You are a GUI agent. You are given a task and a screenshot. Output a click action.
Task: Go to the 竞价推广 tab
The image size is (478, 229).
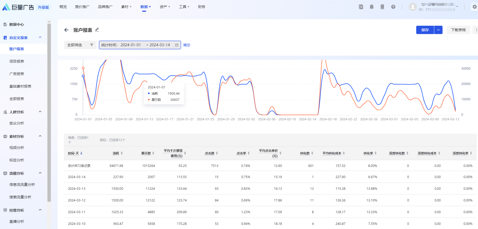click(x=82, y=7)
